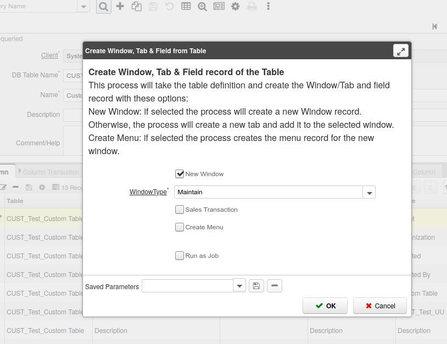447x344 pixels.
Task: Open the zoom lookup icon
Action: 202,6
